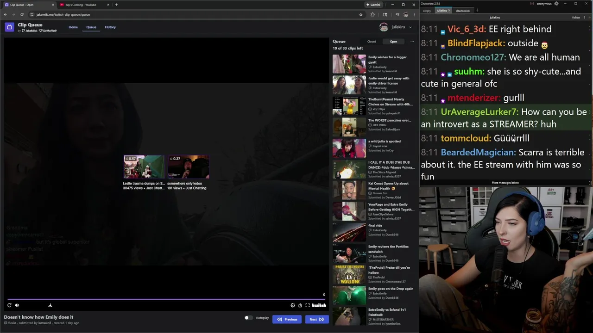Click the Twitch logo in the player
The image size is (593, 333).
[319, 305]
